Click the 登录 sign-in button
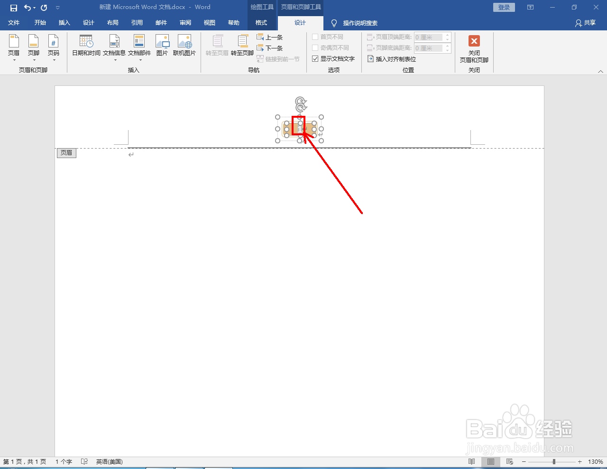The image size is (607, 469). click(x=504, y=7)
